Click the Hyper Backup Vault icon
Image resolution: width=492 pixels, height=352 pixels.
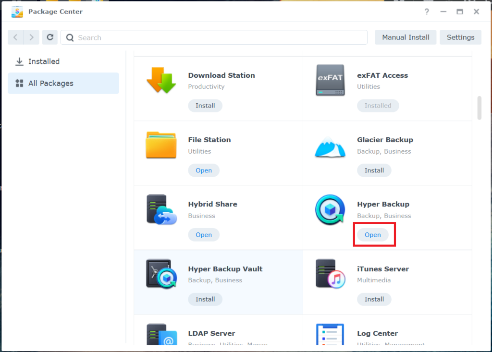tap(161, 274)
